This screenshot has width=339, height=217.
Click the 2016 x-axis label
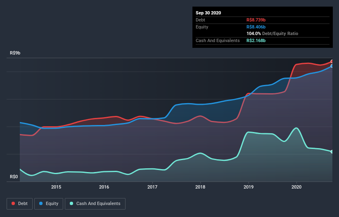[x=104, y=187]
